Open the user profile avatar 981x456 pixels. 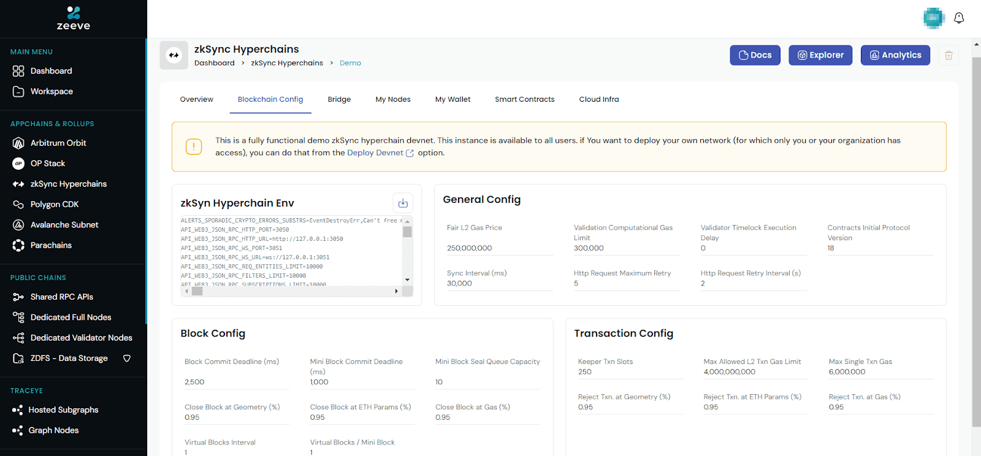[934, 18]
